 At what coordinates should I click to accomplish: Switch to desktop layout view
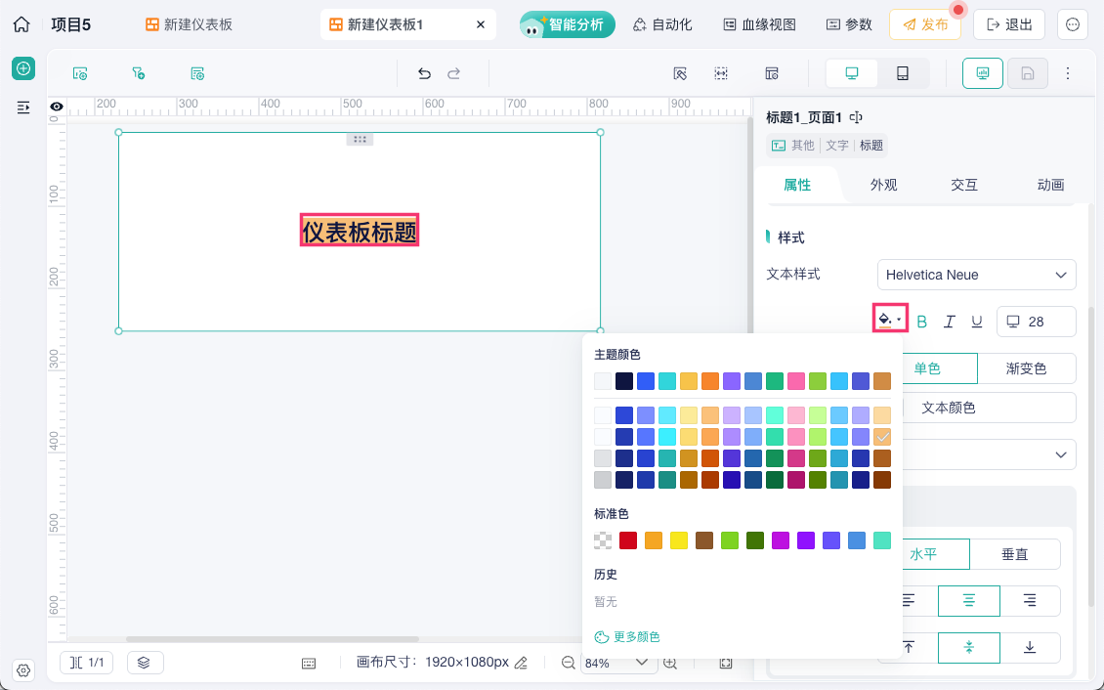coord(852,73)
